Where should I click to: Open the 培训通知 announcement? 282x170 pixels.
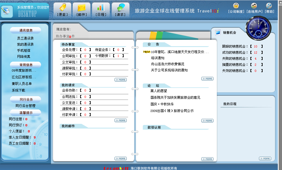tap(157, 58)
